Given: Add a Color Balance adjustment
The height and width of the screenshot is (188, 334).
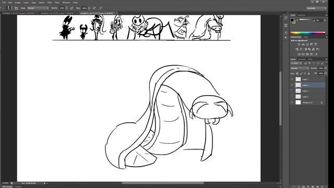Looking at the screenshot, I should pos(301,49).
